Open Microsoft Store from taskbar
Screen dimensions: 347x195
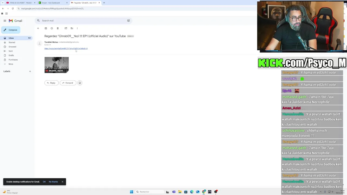186,192
